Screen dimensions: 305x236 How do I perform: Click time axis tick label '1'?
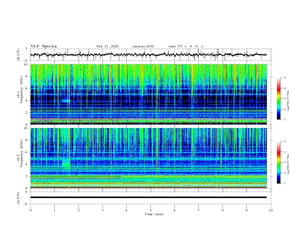pos(54,210)
